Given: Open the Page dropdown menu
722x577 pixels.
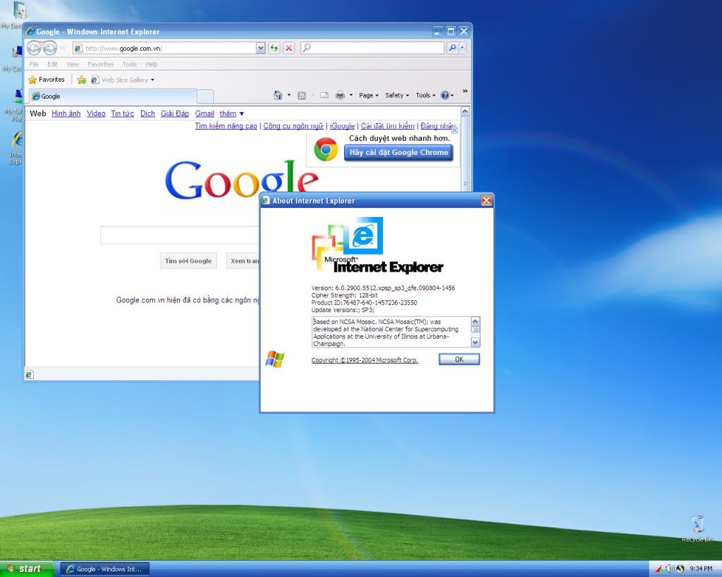Looking at the screenshot, I should click(369, 95).
